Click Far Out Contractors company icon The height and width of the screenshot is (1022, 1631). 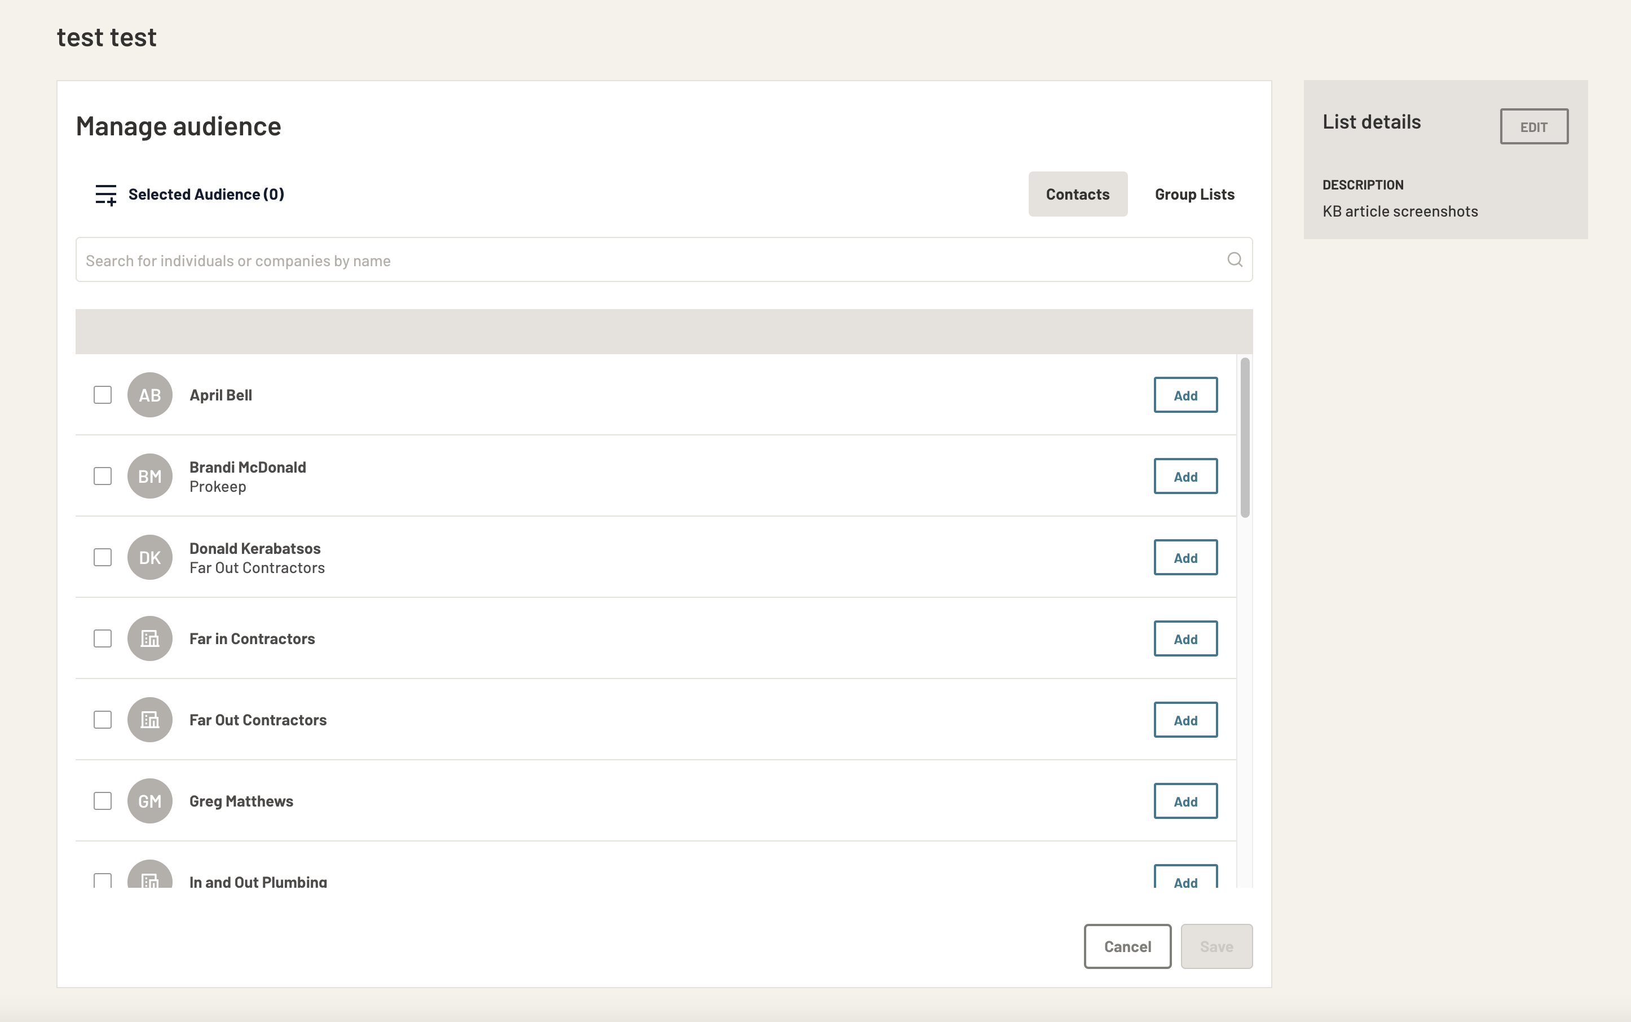(150, 719)
